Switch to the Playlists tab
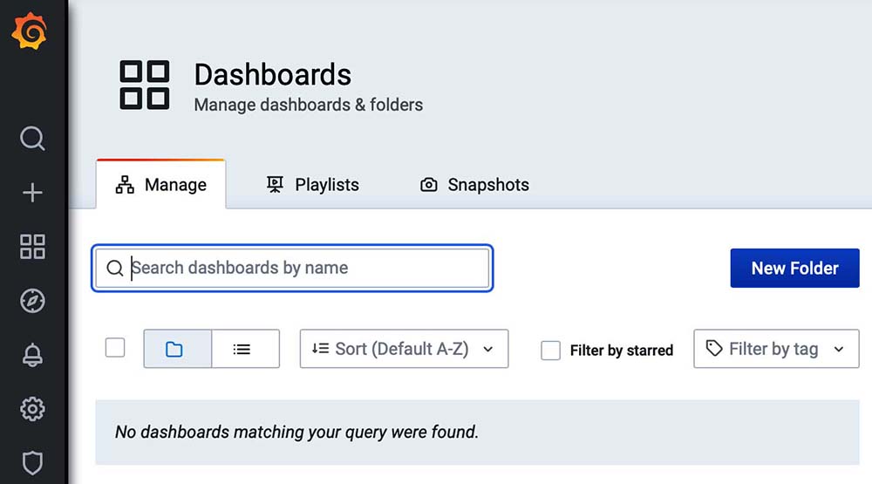 pyautogui.click(x=313, y=185)
